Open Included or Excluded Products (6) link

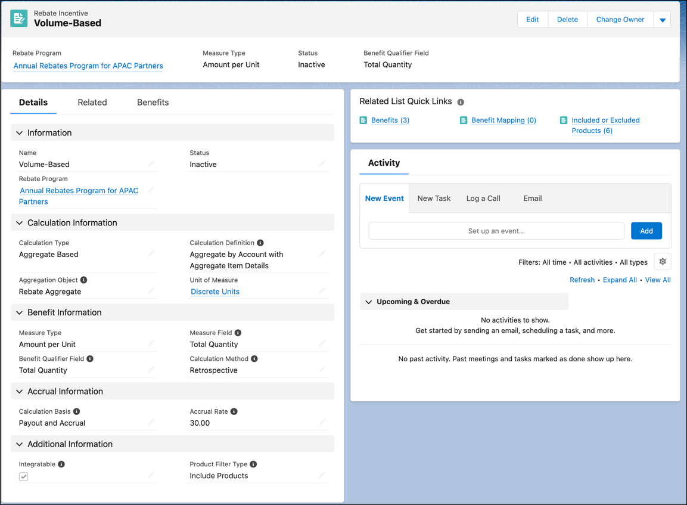tap(605, 125)
